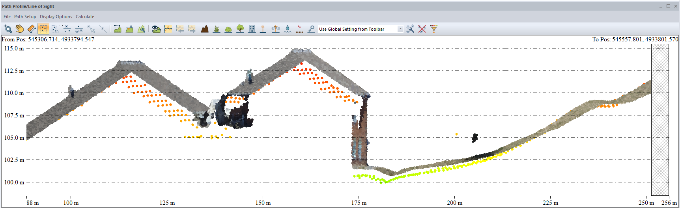Select the Zoom magnifier tool
The height and width of the screenshot is (208, 680).
[8, 29]
